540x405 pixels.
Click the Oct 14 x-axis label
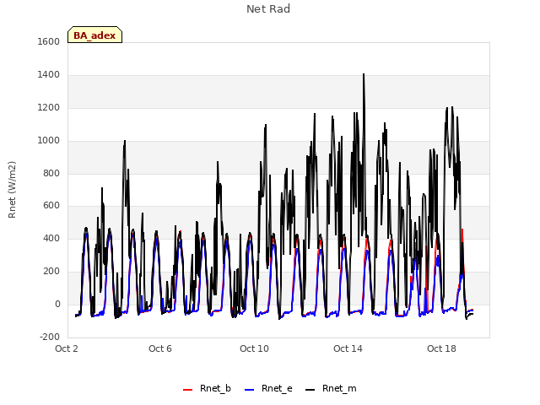(348, 348)
